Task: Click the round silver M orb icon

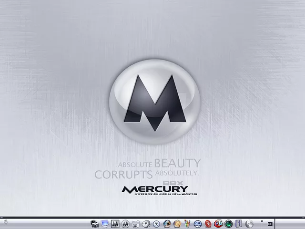Action: 125,224
